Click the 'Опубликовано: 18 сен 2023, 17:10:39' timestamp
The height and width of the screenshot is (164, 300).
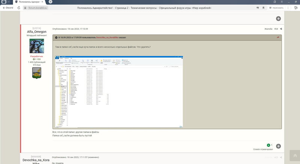(70, 29)
